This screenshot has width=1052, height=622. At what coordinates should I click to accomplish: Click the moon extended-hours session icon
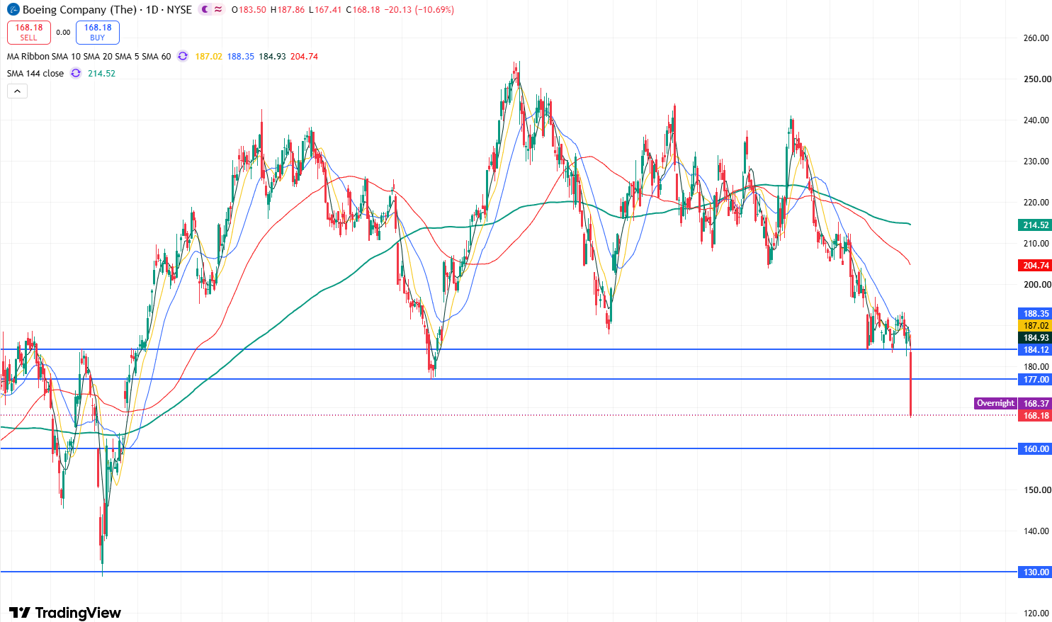click(205, 10)
